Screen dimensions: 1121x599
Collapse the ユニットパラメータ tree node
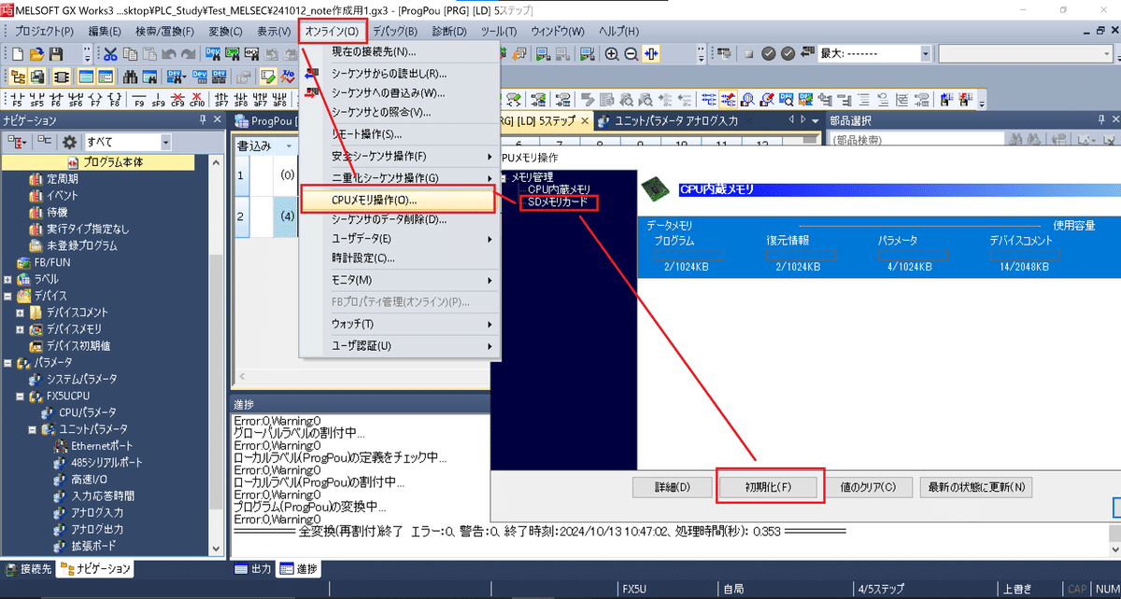point(32,430)
